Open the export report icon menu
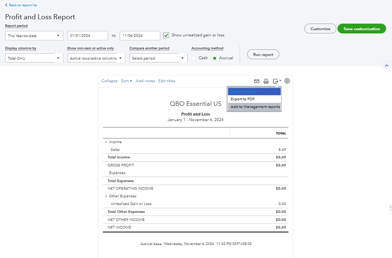 coord(277,81)
